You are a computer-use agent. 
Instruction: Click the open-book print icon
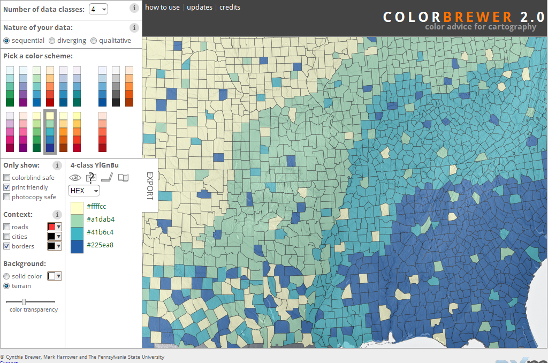(x=123, y=177)
